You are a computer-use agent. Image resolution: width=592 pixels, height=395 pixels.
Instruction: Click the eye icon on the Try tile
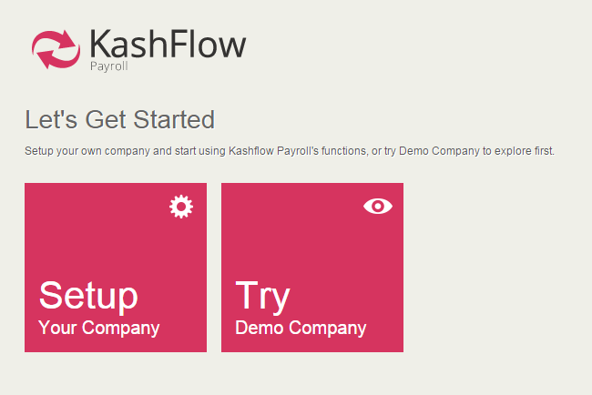377,207
